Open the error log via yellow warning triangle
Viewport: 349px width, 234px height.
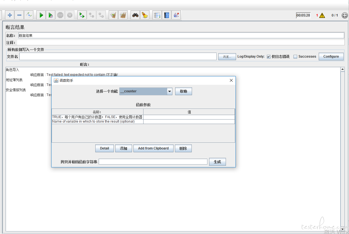tap(322, 15)
